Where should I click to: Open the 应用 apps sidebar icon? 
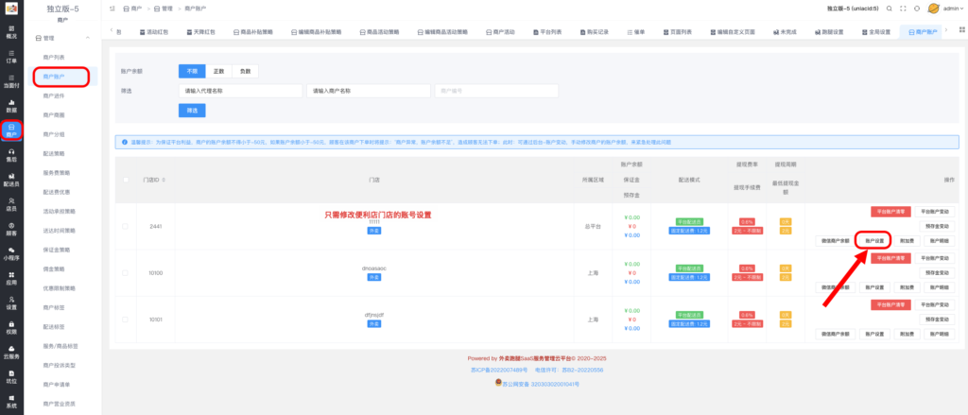[x=11, y=278]
